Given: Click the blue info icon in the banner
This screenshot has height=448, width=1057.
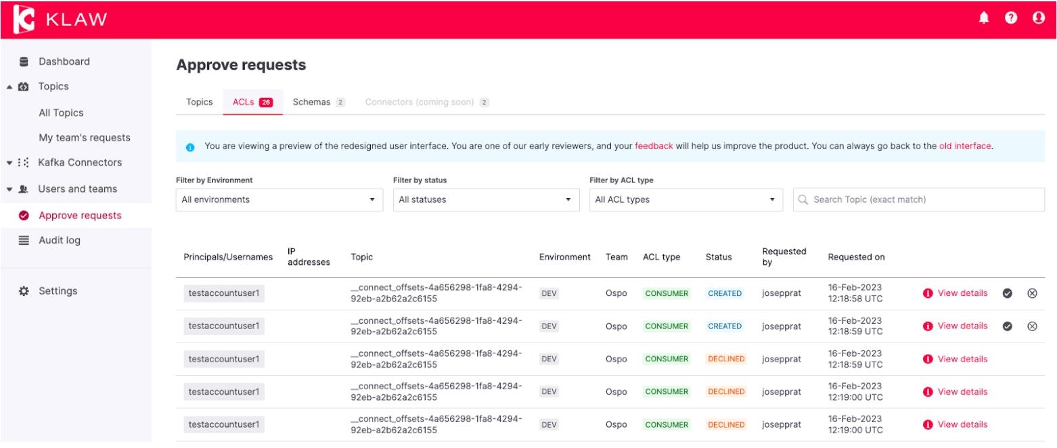Looking at the screenshot, I should pyautogui.click(x=191, y=145).
